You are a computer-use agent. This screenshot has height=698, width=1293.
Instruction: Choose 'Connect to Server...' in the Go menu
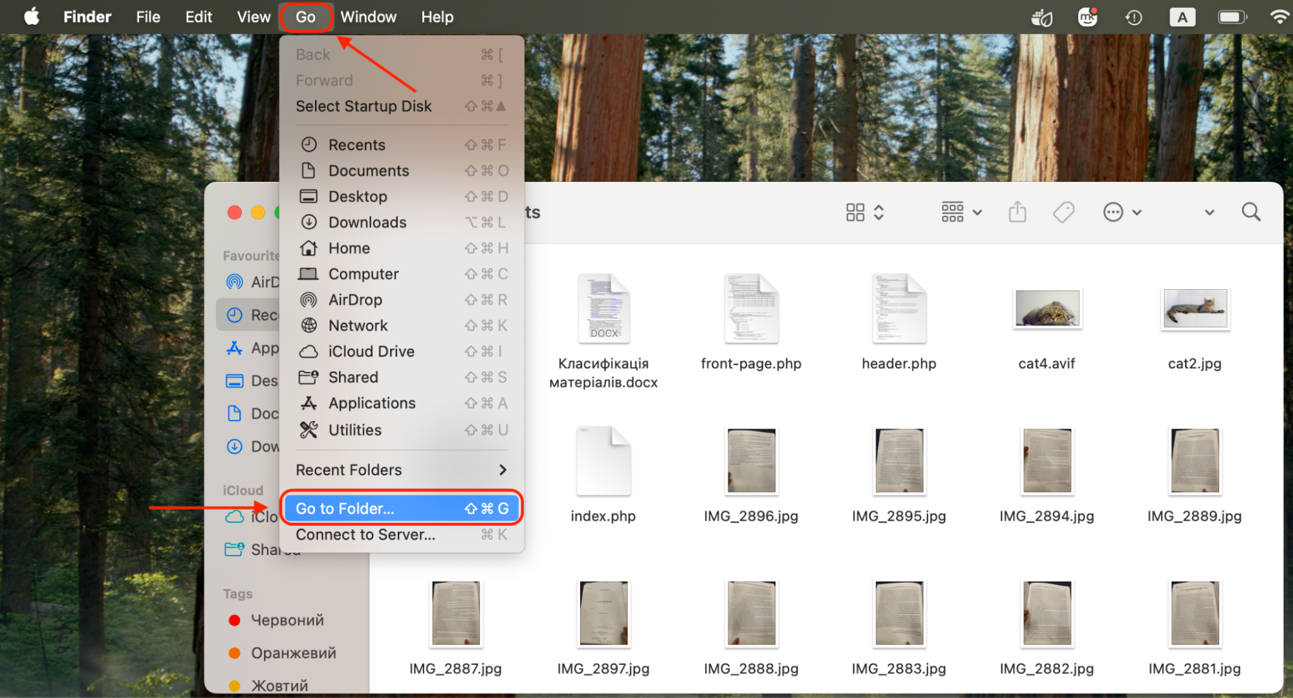click(x=365, y=534)
